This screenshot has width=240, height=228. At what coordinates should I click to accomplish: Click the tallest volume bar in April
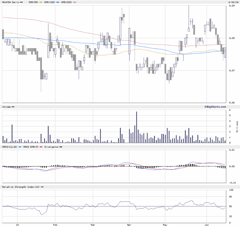pyautogui.click(x=136, y=127)
